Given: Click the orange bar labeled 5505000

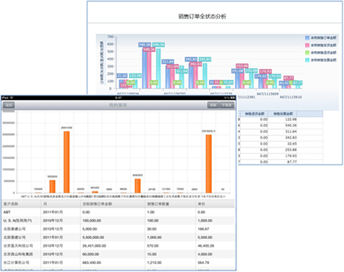Looking at the screenshot, I should pos(53,186).
